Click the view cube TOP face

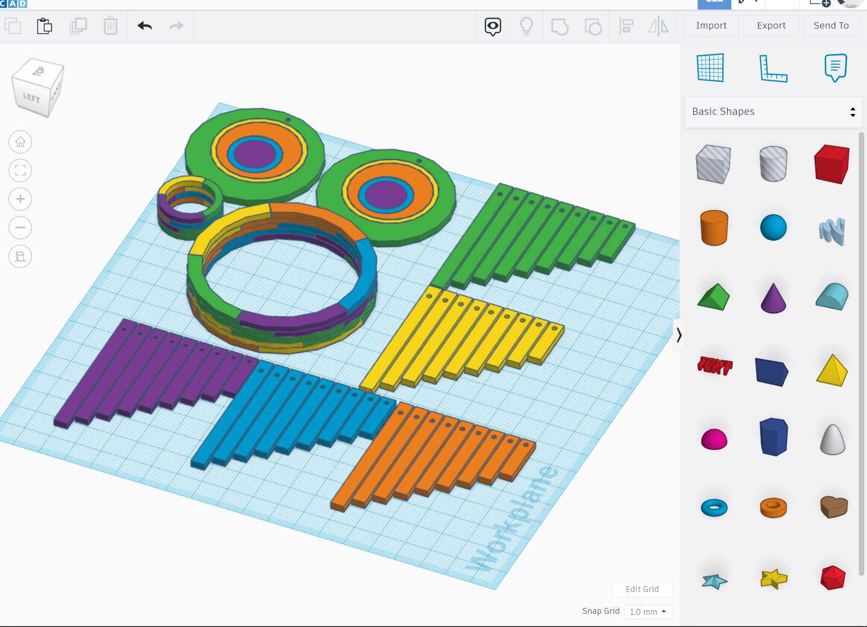[x=39, y=71]
